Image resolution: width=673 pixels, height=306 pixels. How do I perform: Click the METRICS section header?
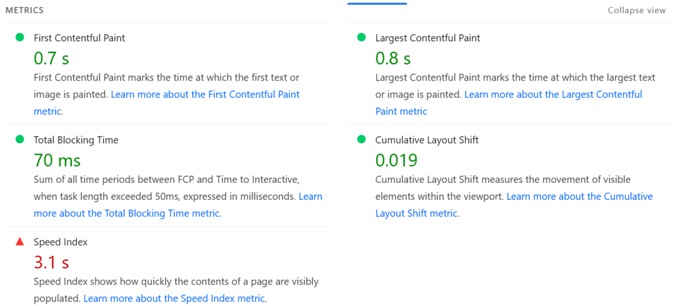pyautogui.click(x=25, y=10)
